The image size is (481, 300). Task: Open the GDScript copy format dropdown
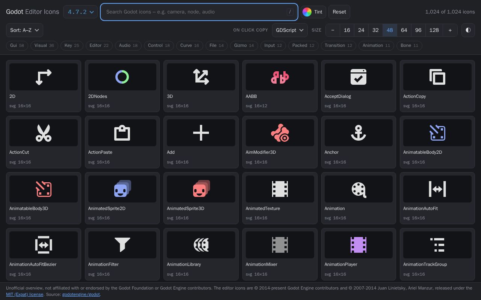[290, 30]
